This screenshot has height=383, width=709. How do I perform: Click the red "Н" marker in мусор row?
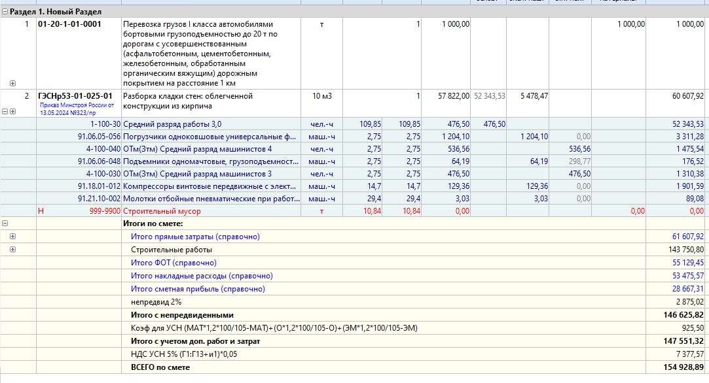pyautogui.click(x=41, y=211)
